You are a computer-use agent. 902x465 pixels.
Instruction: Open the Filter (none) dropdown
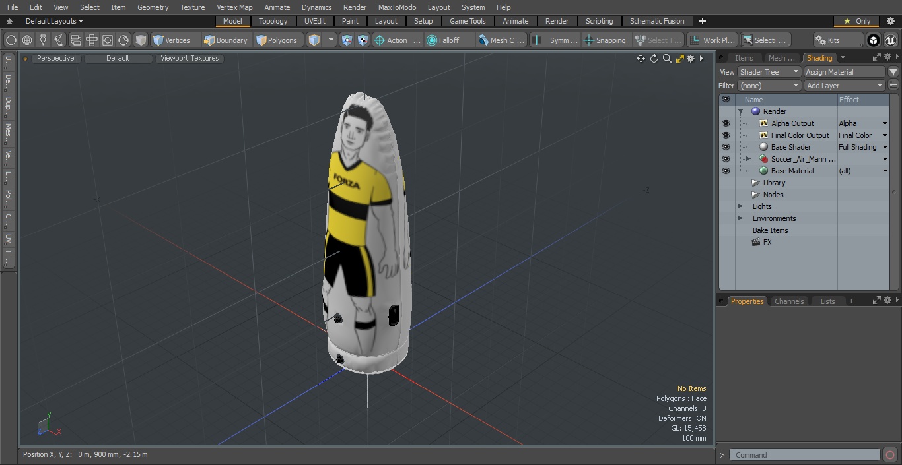point(769,86)
